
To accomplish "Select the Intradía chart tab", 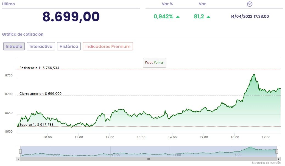I will pyautogui.click(x=14, y=46).
